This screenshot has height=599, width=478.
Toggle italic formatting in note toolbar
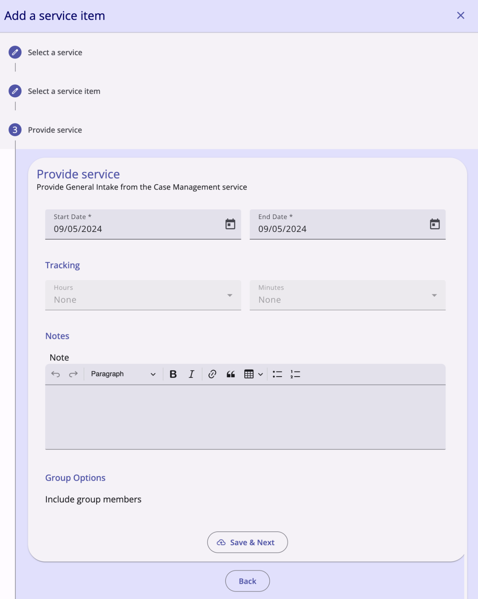(191, 374)
